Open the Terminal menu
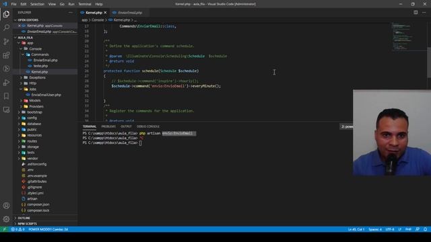This screenshot has height=242, width=431. pyautogui.click(x=85, y=4)
